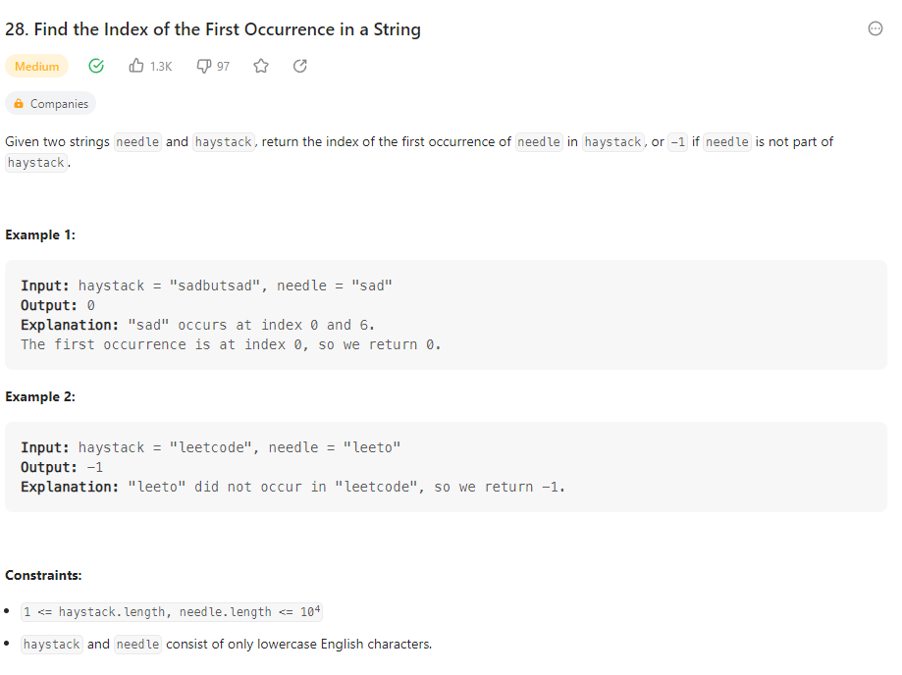Click the Medium difficulty badge

(x=37, y=66)
